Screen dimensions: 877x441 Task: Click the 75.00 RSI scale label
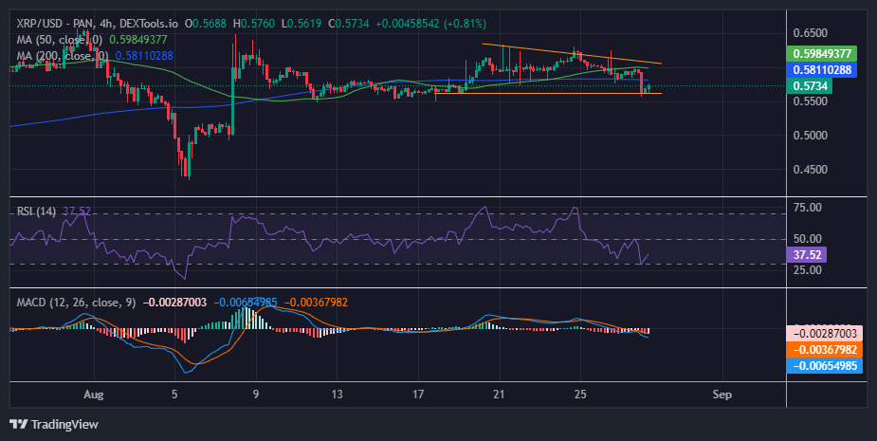tap(808, 208)
